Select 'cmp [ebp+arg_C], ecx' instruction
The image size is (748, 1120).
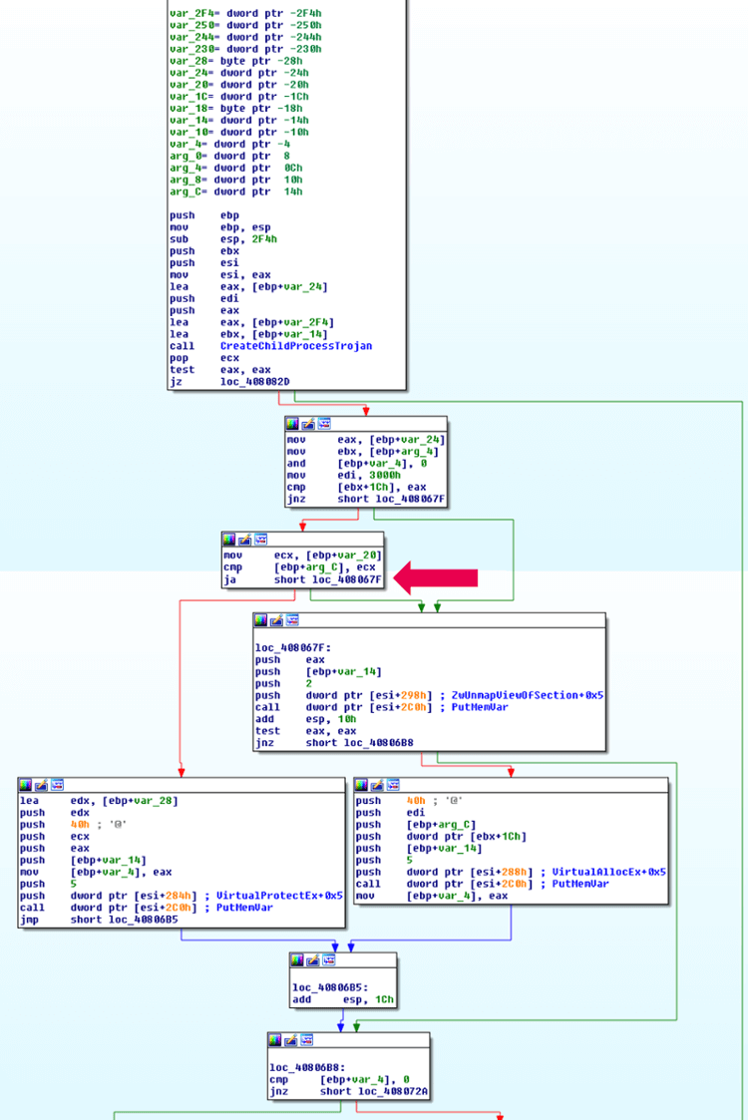pos(296,567)
